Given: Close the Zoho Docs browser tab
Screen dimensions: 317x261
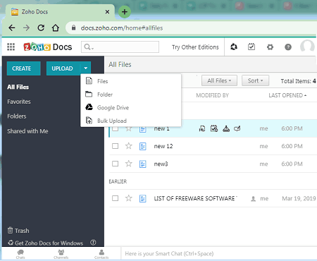Looking at the screenshot, I should [x=107, y=12].
